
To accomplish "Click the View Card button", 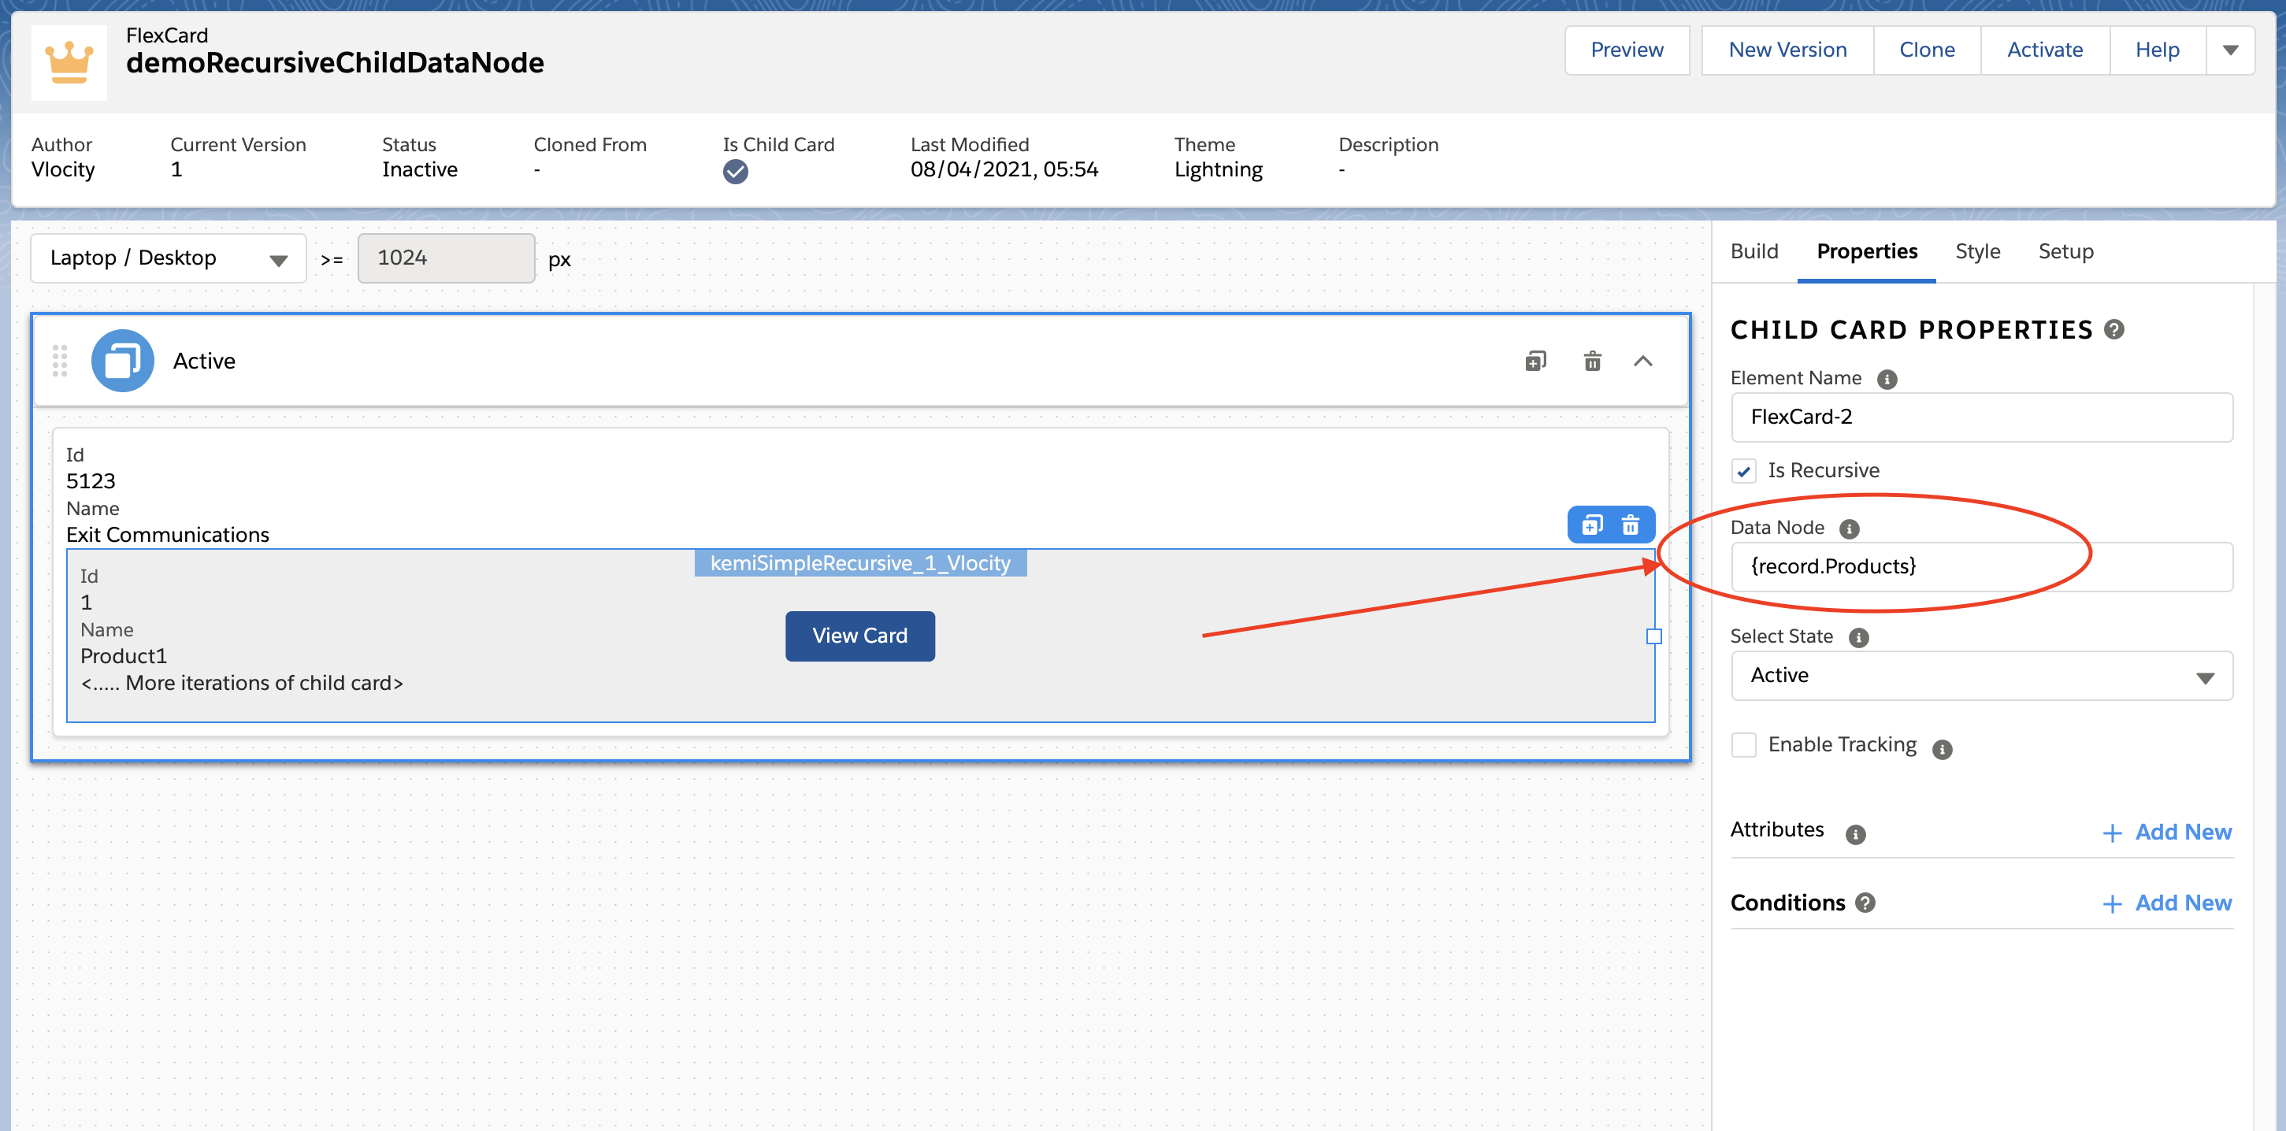I will pyautogui.click(x=859, y=636).
